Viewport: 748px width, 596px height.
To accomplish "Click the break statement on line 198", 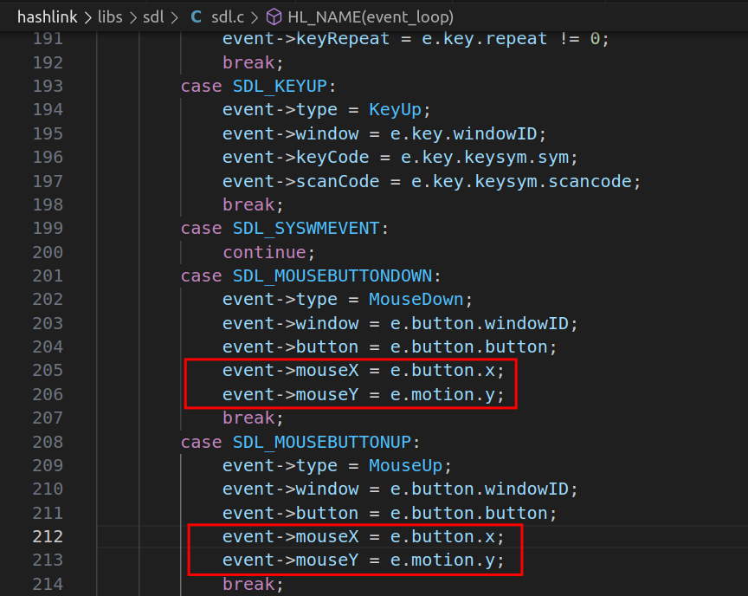I will coord(248,205).
